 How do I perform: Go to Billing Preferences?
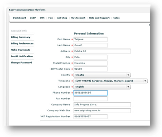tap(22, 43)
